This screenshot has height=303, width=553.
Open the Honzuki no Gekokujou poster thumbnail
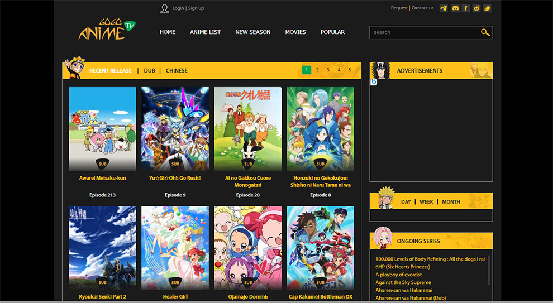pyautogui.click(x=321, y=129)
